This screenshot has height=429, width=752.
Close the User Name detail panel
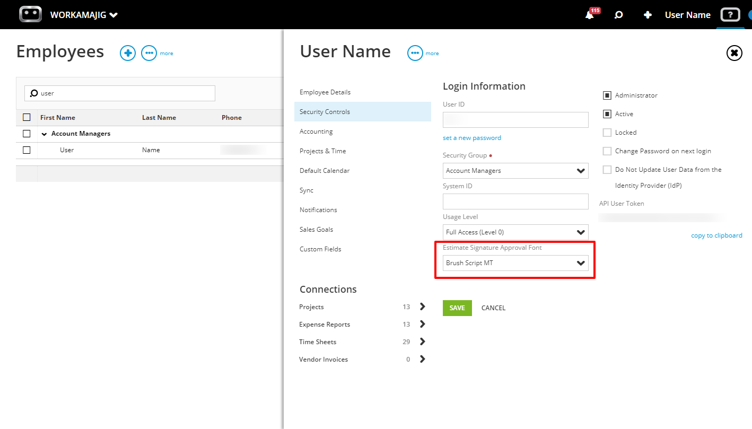[734, 52]
